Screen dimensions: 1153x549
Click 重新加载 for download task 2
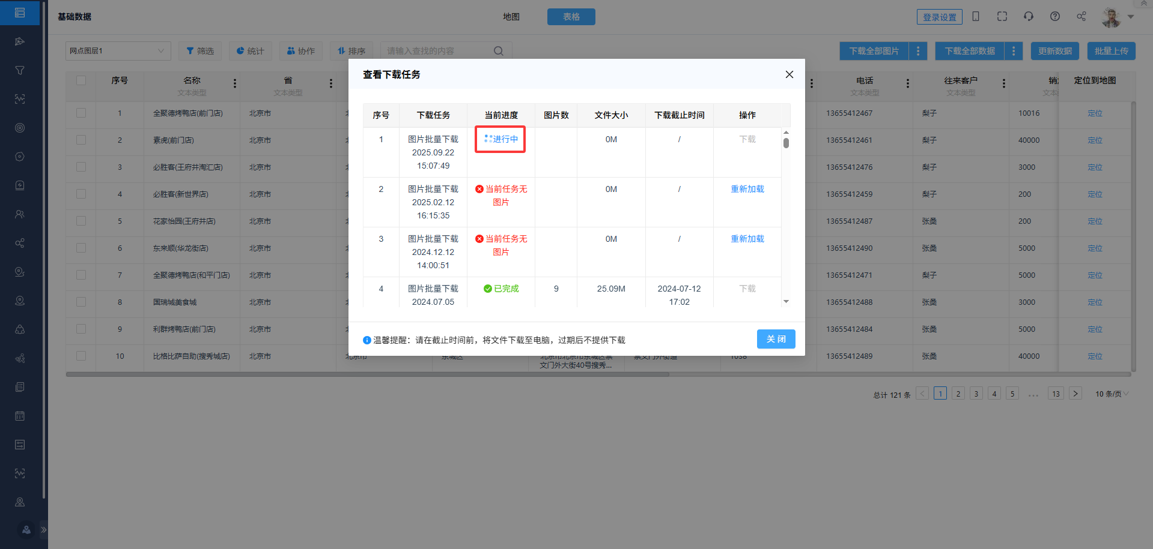(747, 189)
